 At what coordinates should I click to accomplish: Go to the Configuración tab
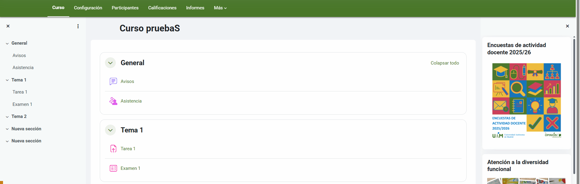(x=88, y=8)
